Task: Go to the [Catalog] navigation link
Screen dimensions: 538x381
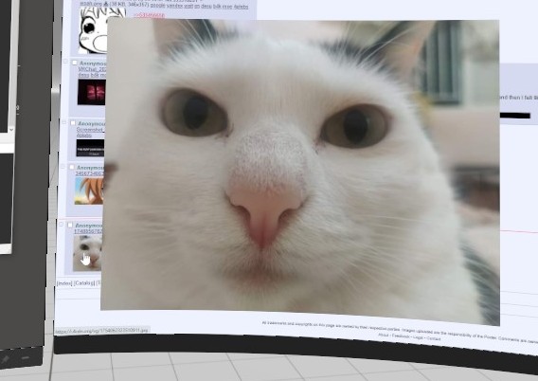Action: (84, 283)
